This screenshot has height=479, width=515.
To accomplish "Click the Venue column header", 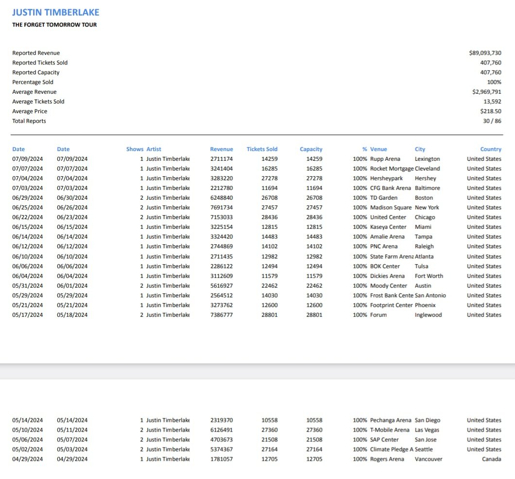I will pyautogui.click(x=378, y=149).
